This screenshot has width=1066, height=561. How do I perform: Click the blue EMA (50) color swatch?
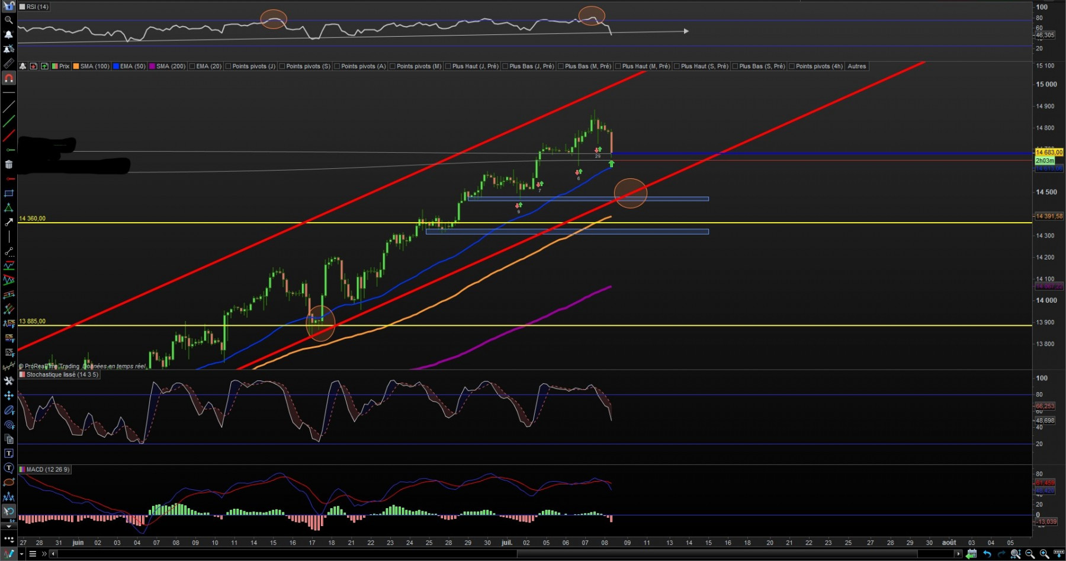[115, 66]
